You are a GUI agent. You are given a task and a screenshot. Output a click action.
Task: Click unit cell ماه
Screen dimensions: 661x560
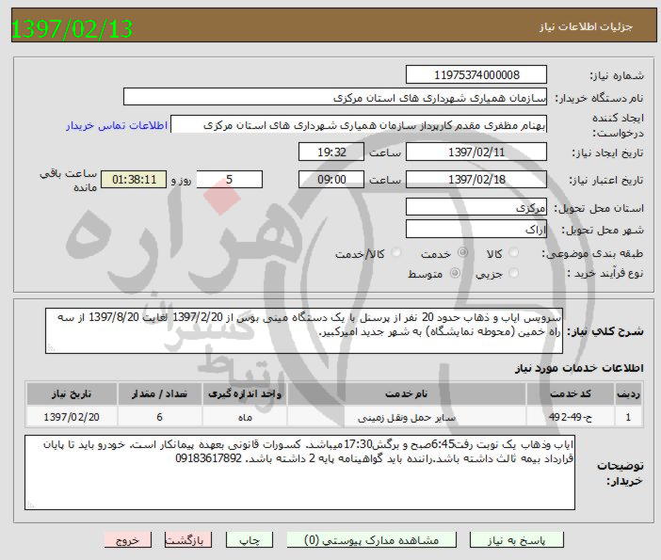click(245, 417)
